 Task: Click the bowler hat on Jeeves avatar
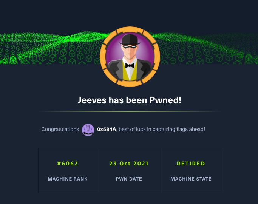point(130,39)
